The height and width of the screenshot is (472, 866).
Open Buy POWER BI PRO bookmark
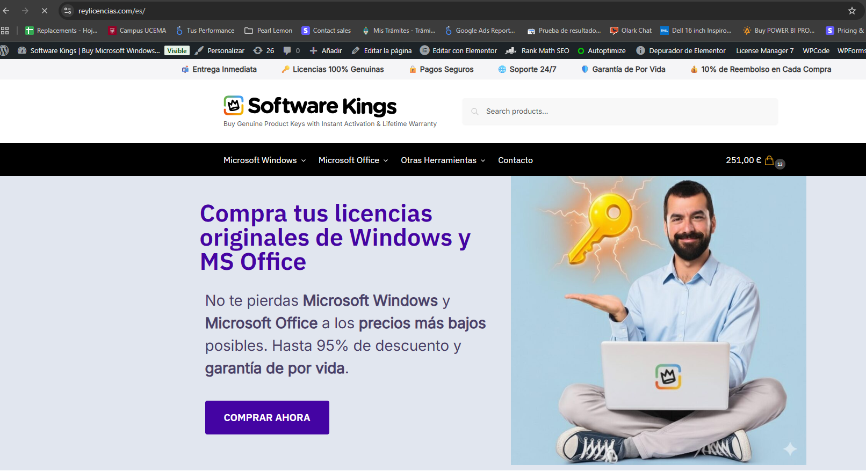click(779, 31)
